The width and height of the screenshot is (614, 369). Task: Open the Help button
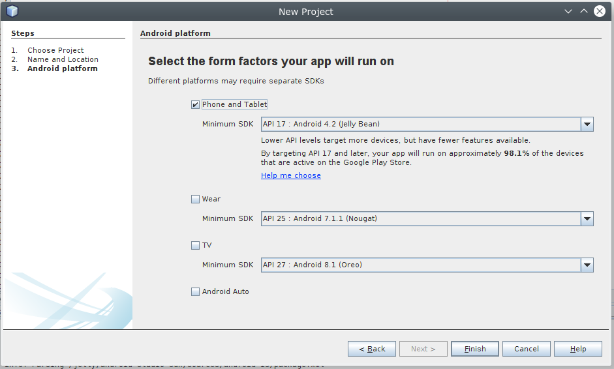578,349
